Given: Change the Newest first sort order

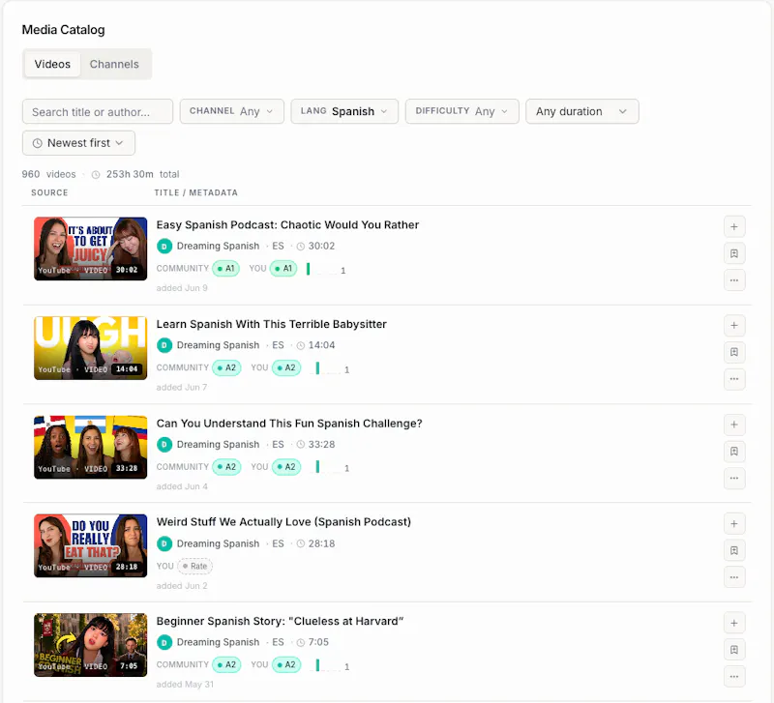Looking at the screenshot, I should tap(78, 143).
